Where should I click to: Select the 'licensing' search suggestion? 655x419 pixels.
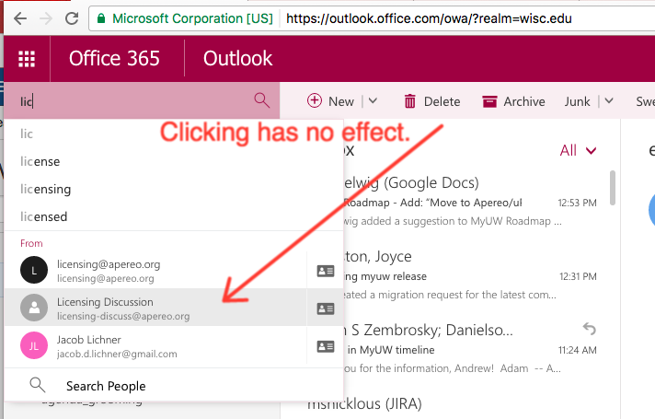[45, 189]
